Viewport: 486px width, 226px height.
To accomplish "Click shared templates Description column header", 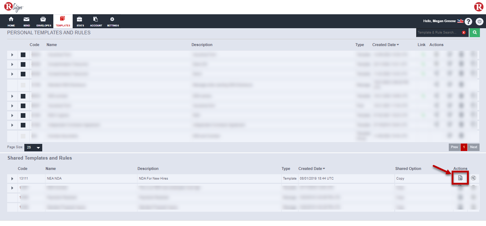I will point(148,169).
